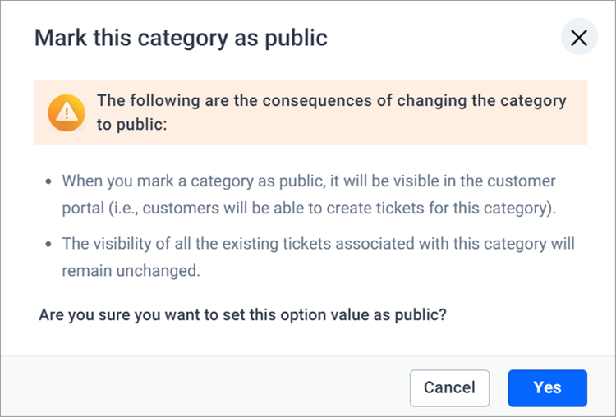Click the 'Mark this category as public' title
The height and width of the screenshot is (417, 616).
181,39
